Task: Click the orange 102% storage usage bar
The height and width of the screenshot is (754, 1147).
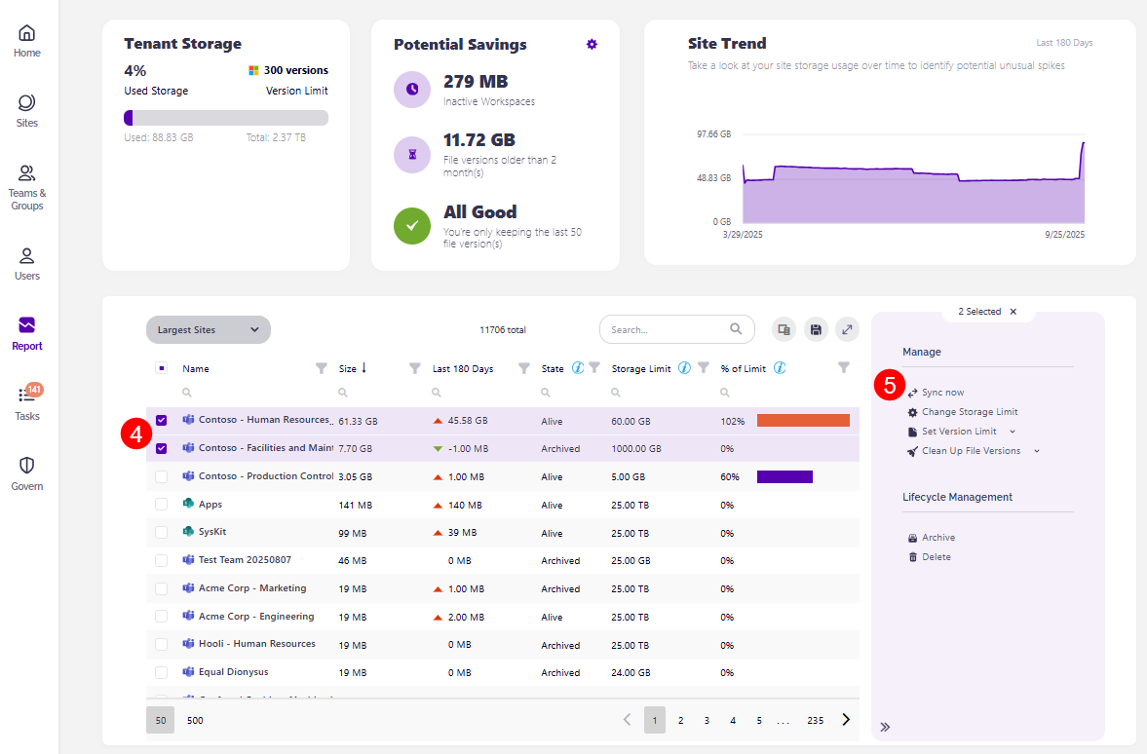Action: click(x=803, y=421)
